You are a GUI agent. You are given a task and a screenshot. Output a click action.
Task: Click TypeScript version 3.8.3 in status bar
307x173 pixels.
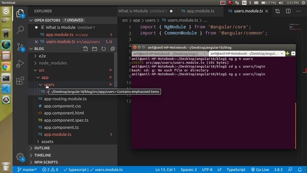coord(278,170)
